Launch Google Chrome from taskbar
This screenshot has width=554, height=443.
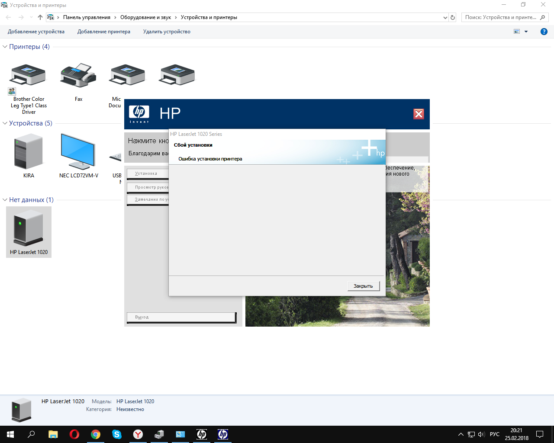point(96,434)
